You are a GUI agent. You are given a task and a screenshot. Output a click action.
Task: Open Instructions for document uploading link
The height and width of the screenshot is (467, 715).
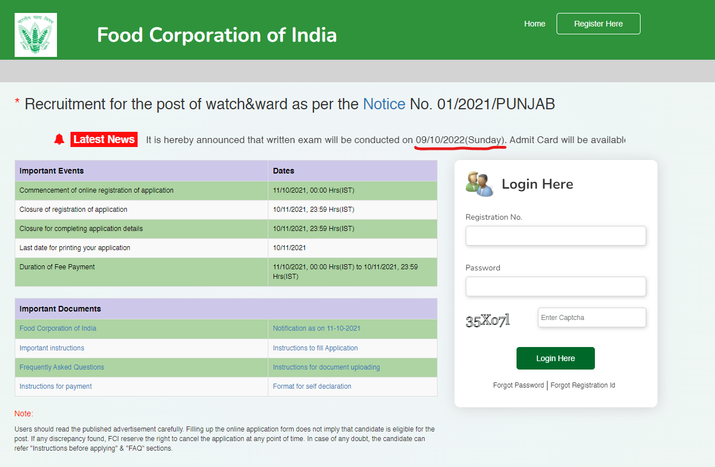click(x=326, y=367)
